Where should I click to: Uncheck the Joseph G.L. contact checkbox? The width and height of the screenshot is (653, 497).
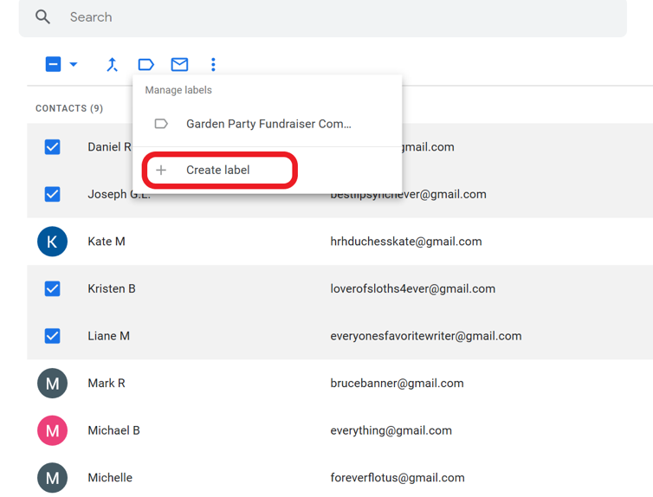pos(52,194)
